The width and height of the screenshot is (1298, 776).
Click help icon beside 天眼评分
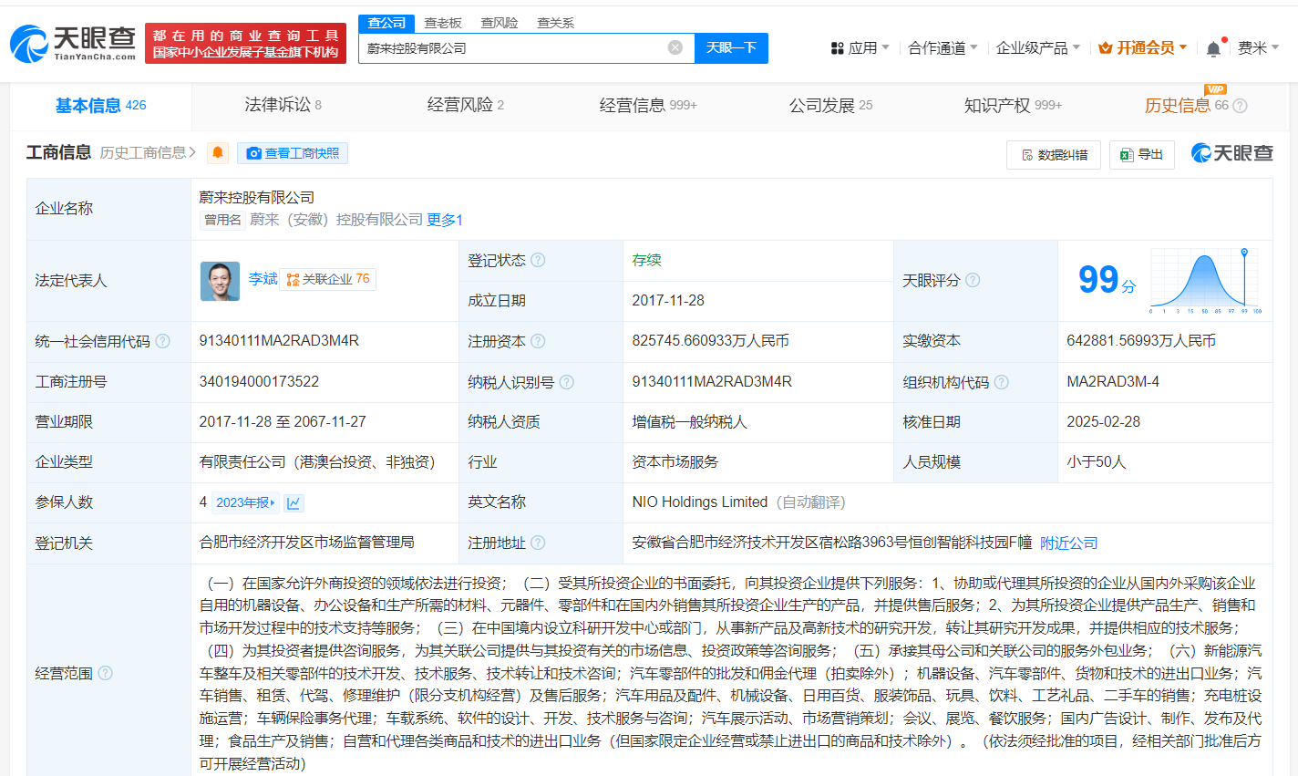[x=973, y=280]
